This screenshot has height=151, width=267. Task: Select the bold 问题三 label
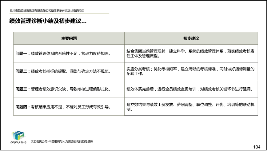[22, 89]
